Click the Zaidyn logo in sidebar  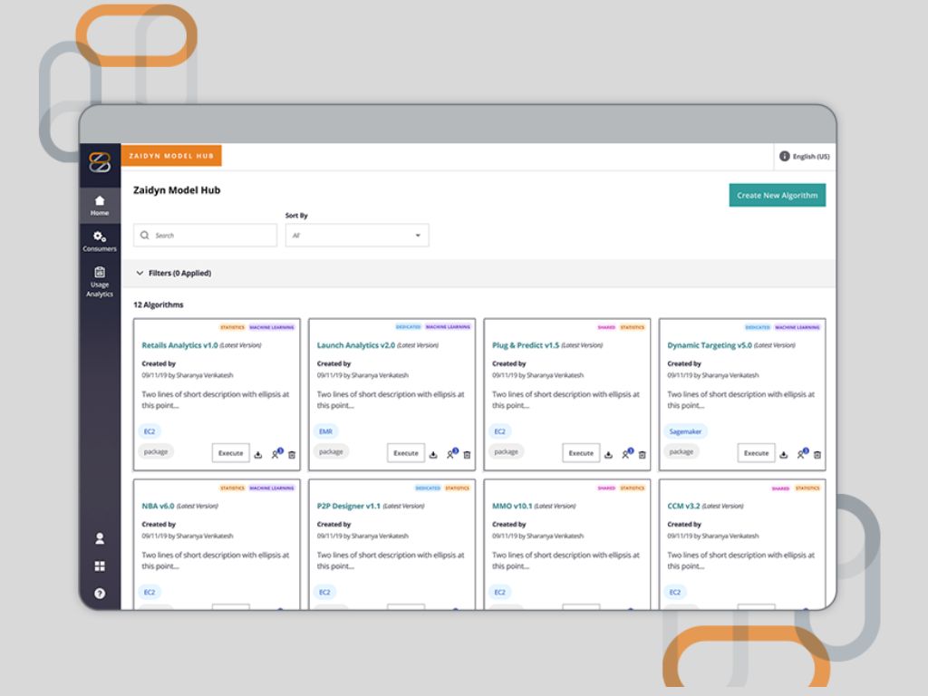pyautogui.click(x=100, y=163)
